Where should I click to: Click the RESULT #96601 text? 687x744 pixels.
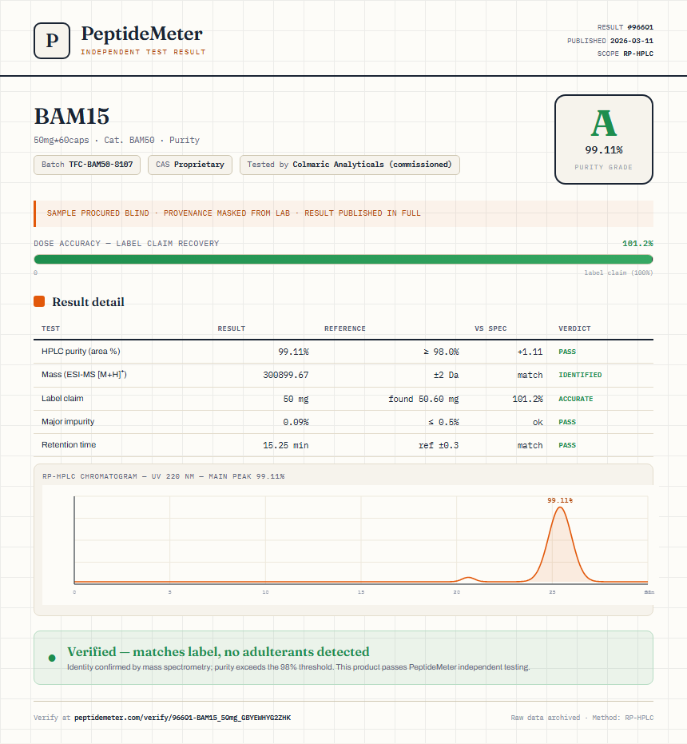[625, 27]
